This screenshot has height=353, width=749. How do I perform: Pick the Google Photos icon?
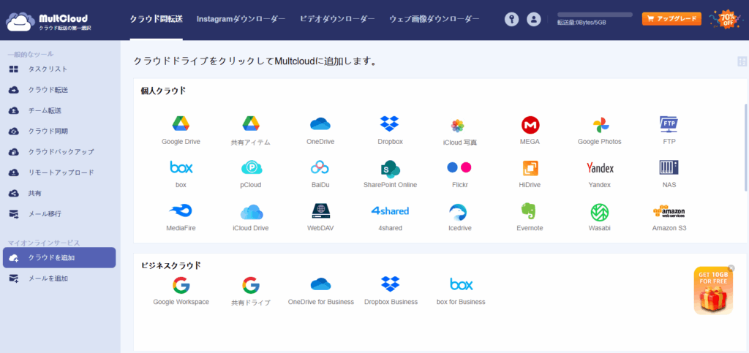tap(599, 125)
